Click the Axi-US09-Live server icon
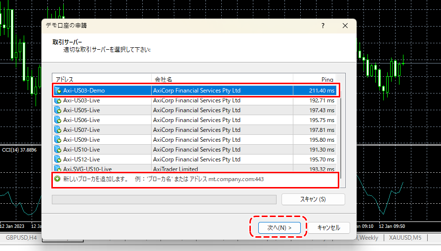The width and height of the screenshot is (441, 251). click(x=58, y=140)
